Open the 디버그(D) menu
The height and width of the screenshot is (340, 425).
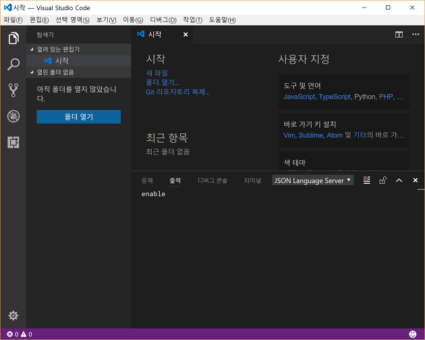pos(163,20)
